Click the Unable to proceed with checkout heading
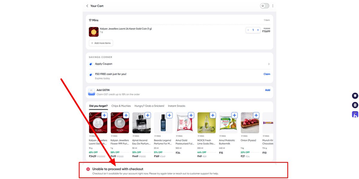 pos(118,169)
